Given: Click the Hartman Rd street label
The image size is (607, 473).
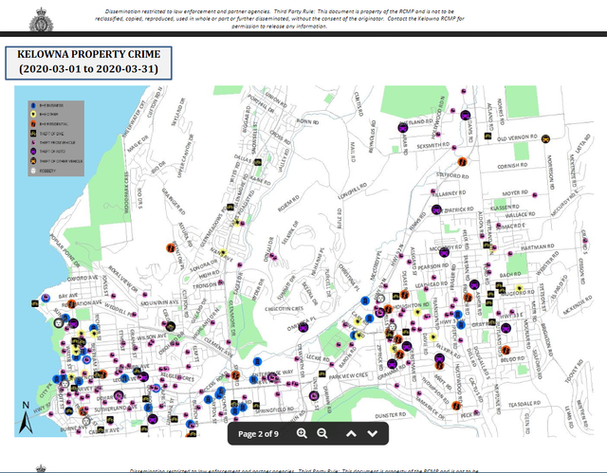Looking at the screenshot, I should [538, 246].
